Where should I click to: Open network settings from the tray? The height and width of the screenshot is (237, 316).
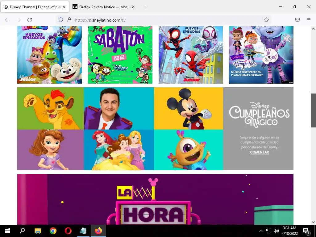(269, 231)
